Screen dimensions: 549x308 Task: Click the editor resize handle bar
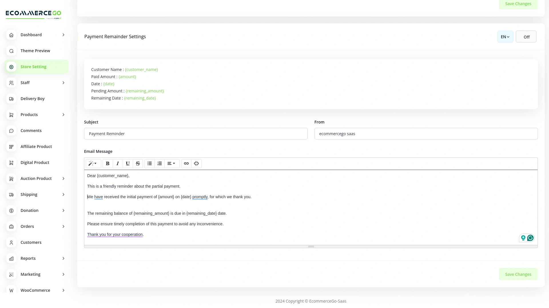[x=311, y=246]
